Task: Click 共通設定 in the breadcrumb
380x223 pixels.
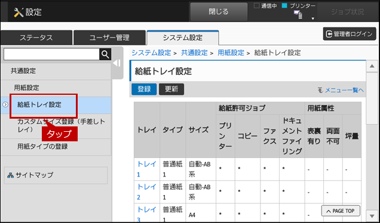Action: tap(194, 52)
